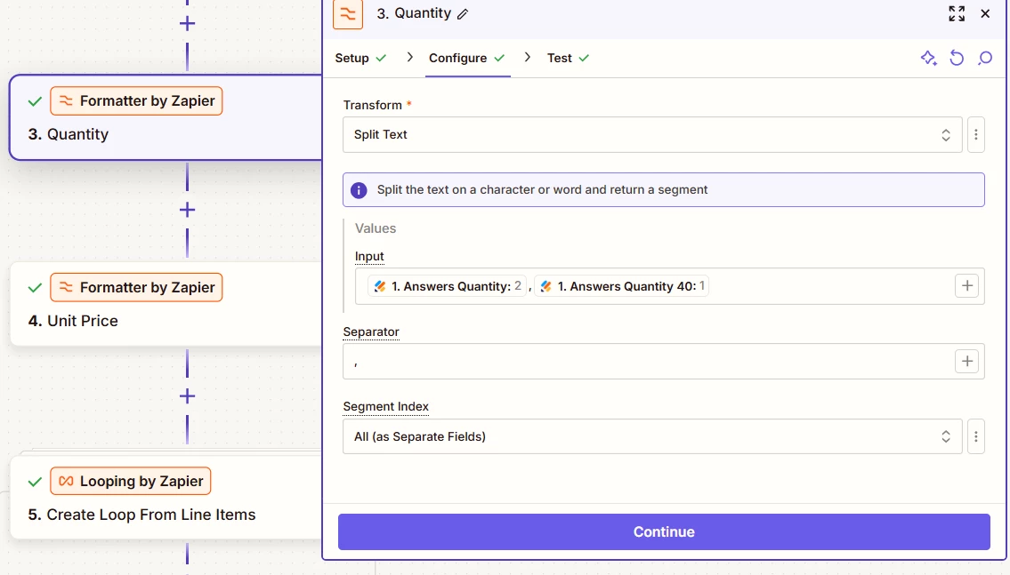
Task: Click the Input label
Action: 369,257
